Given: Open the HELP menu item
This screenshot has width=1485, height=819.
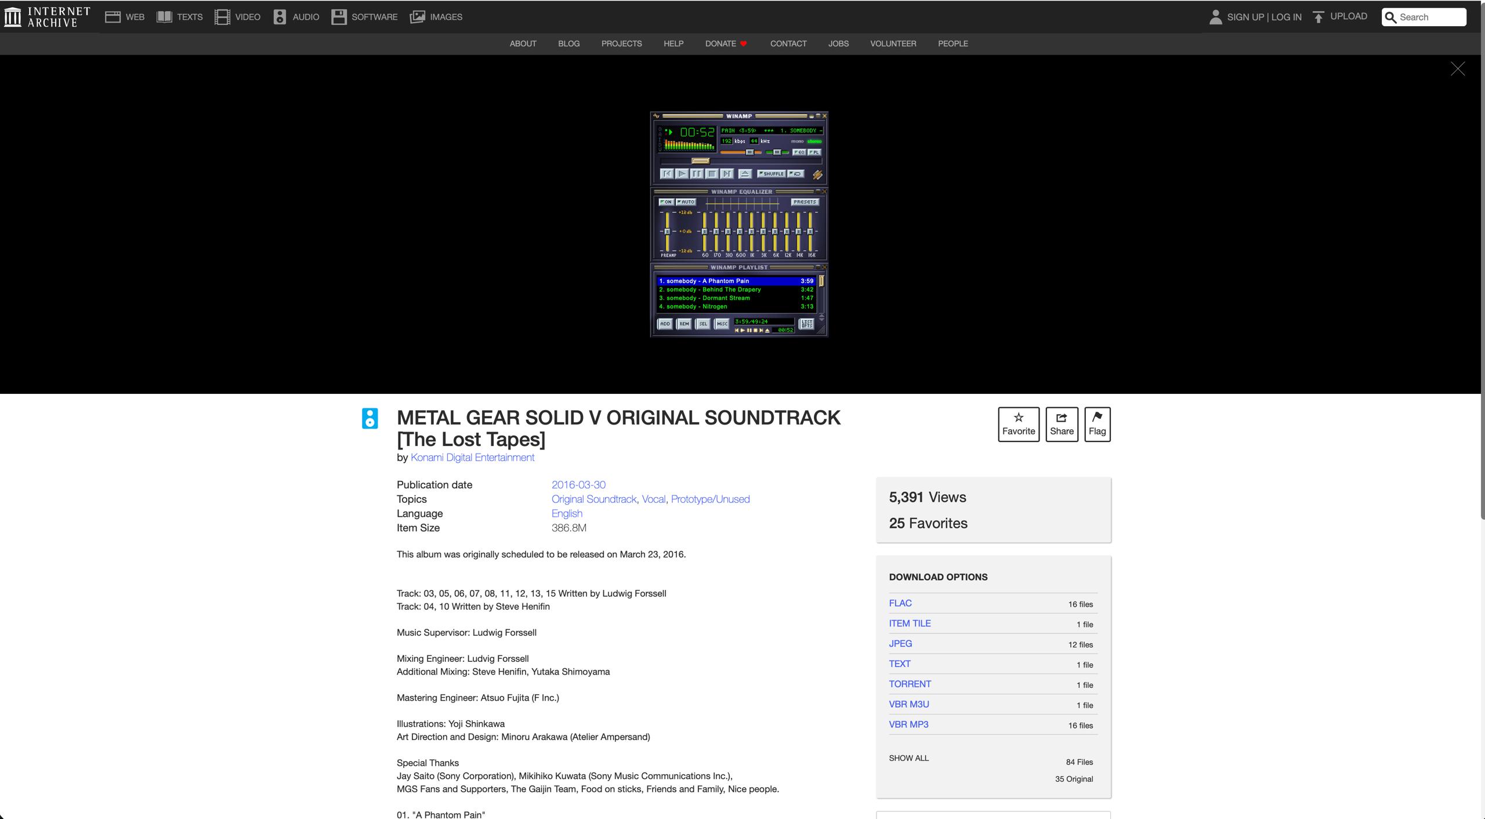Looking at the screenshot, I should pyautogui.click(x=673, y=44).
